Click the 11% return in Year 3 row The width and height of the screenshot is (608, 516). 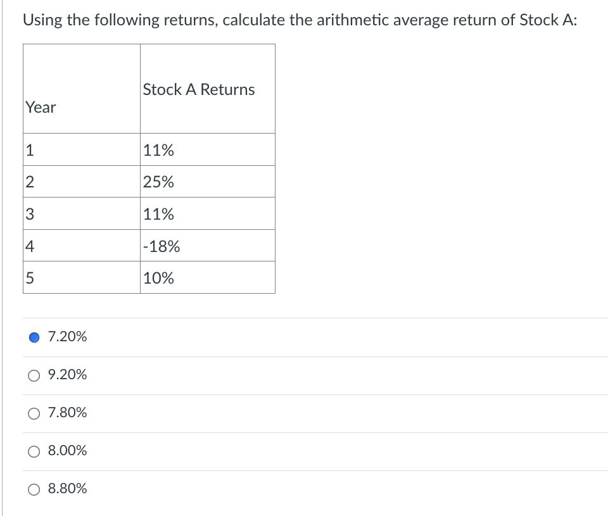(x=208, y=214)
